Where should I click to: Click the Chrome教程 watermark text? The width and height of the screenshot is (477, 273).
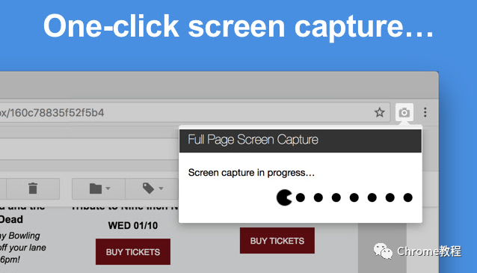(429, 251)
